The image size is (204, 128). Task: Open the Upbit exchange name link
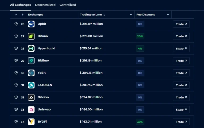click(42, 24)
